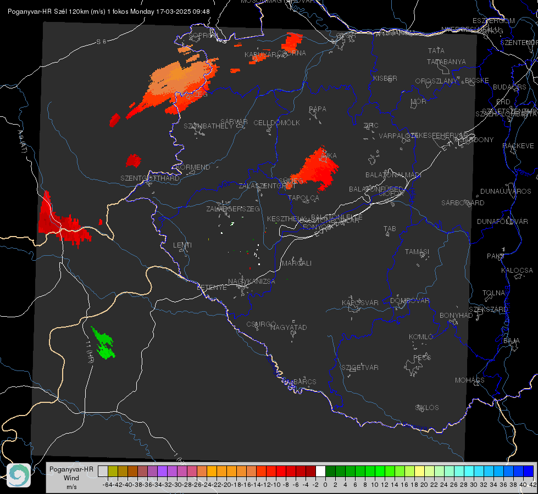Click the NAGYKANIZSA city label
This screenshot has height=494, width=538.
coord(252,282)
